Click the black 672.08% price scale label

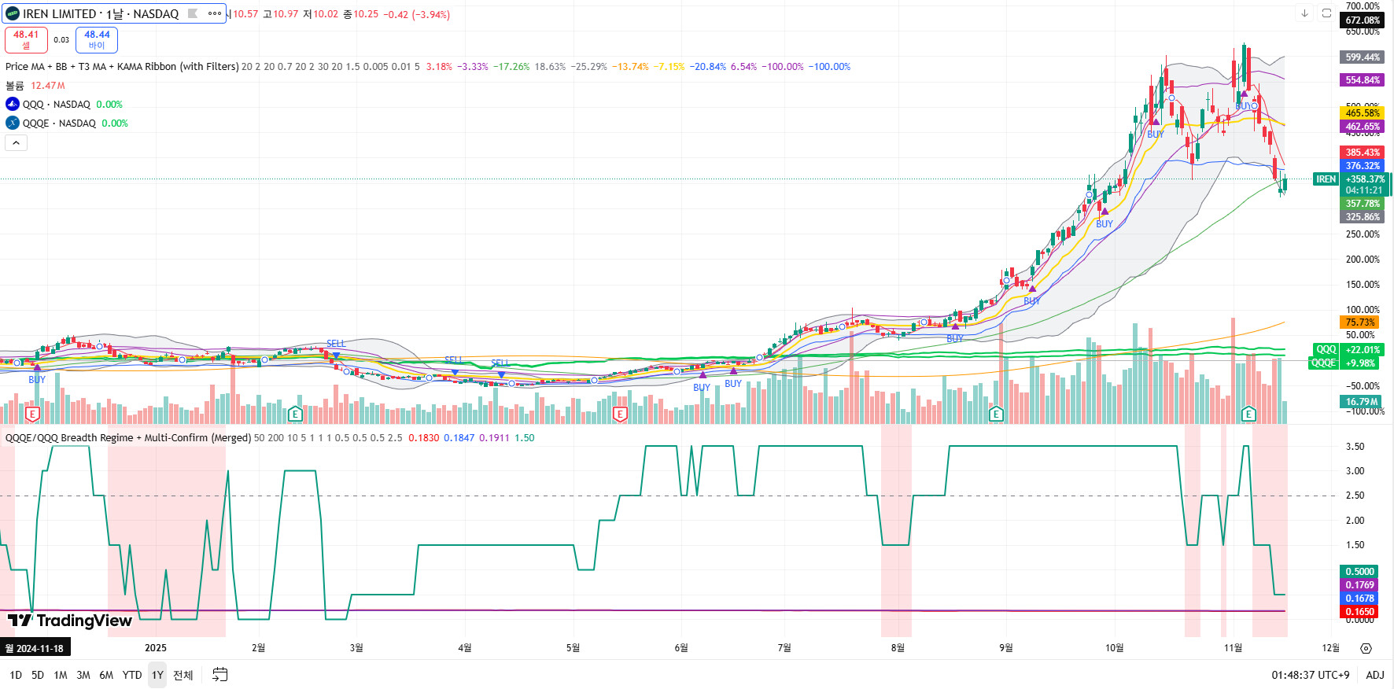1362,20
